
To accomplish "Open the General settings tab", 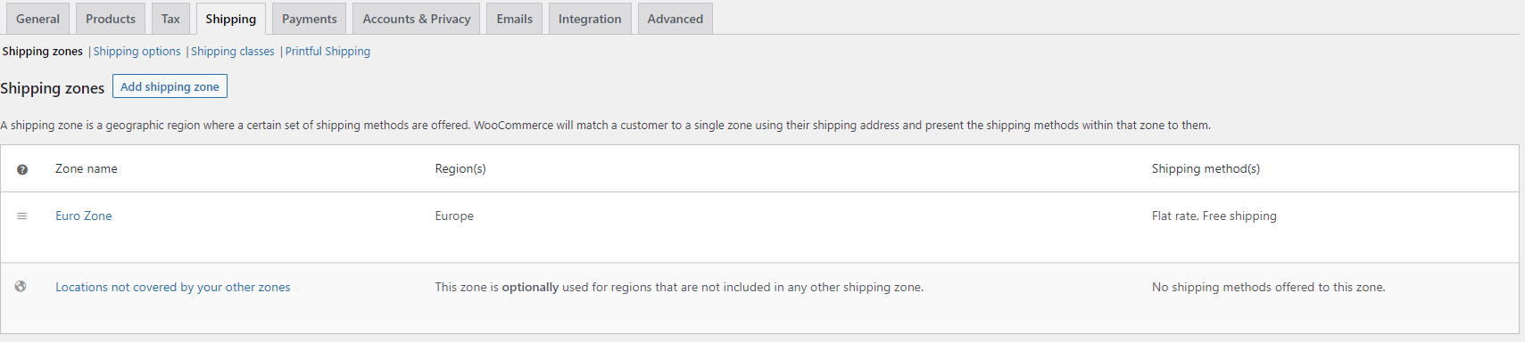I will click(37, 19).
